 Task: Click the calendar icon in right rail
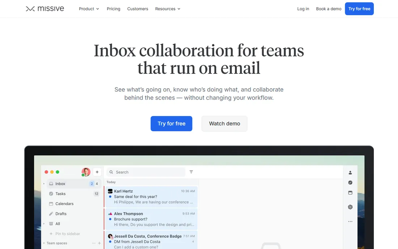350,193
